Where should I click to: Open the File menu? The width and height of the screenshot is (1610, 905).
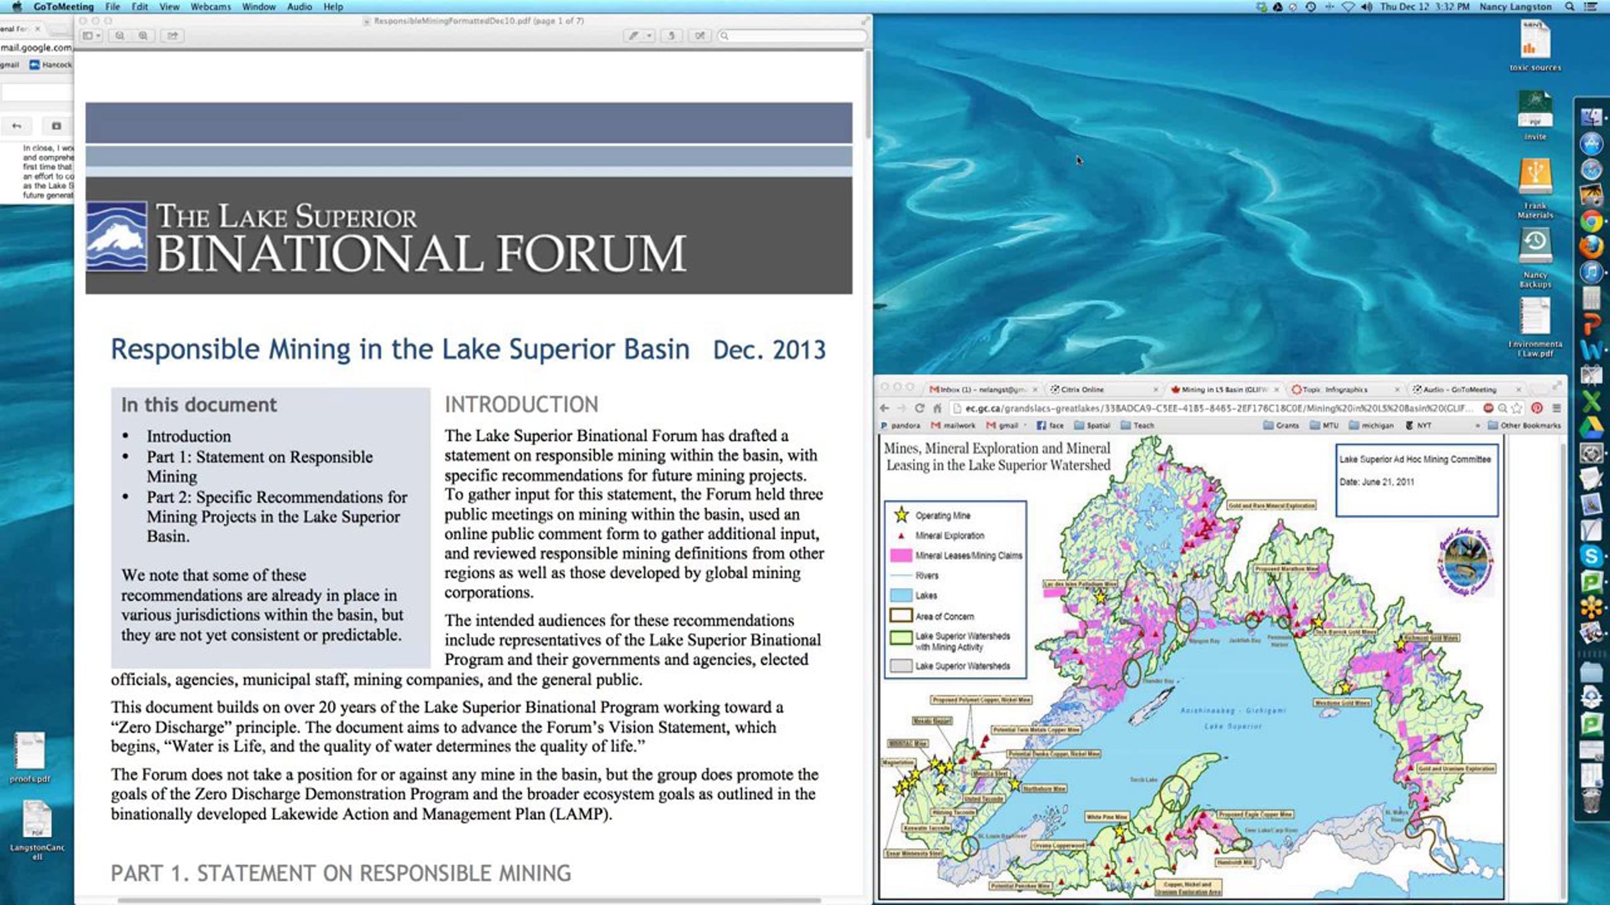tap(112, 7)
